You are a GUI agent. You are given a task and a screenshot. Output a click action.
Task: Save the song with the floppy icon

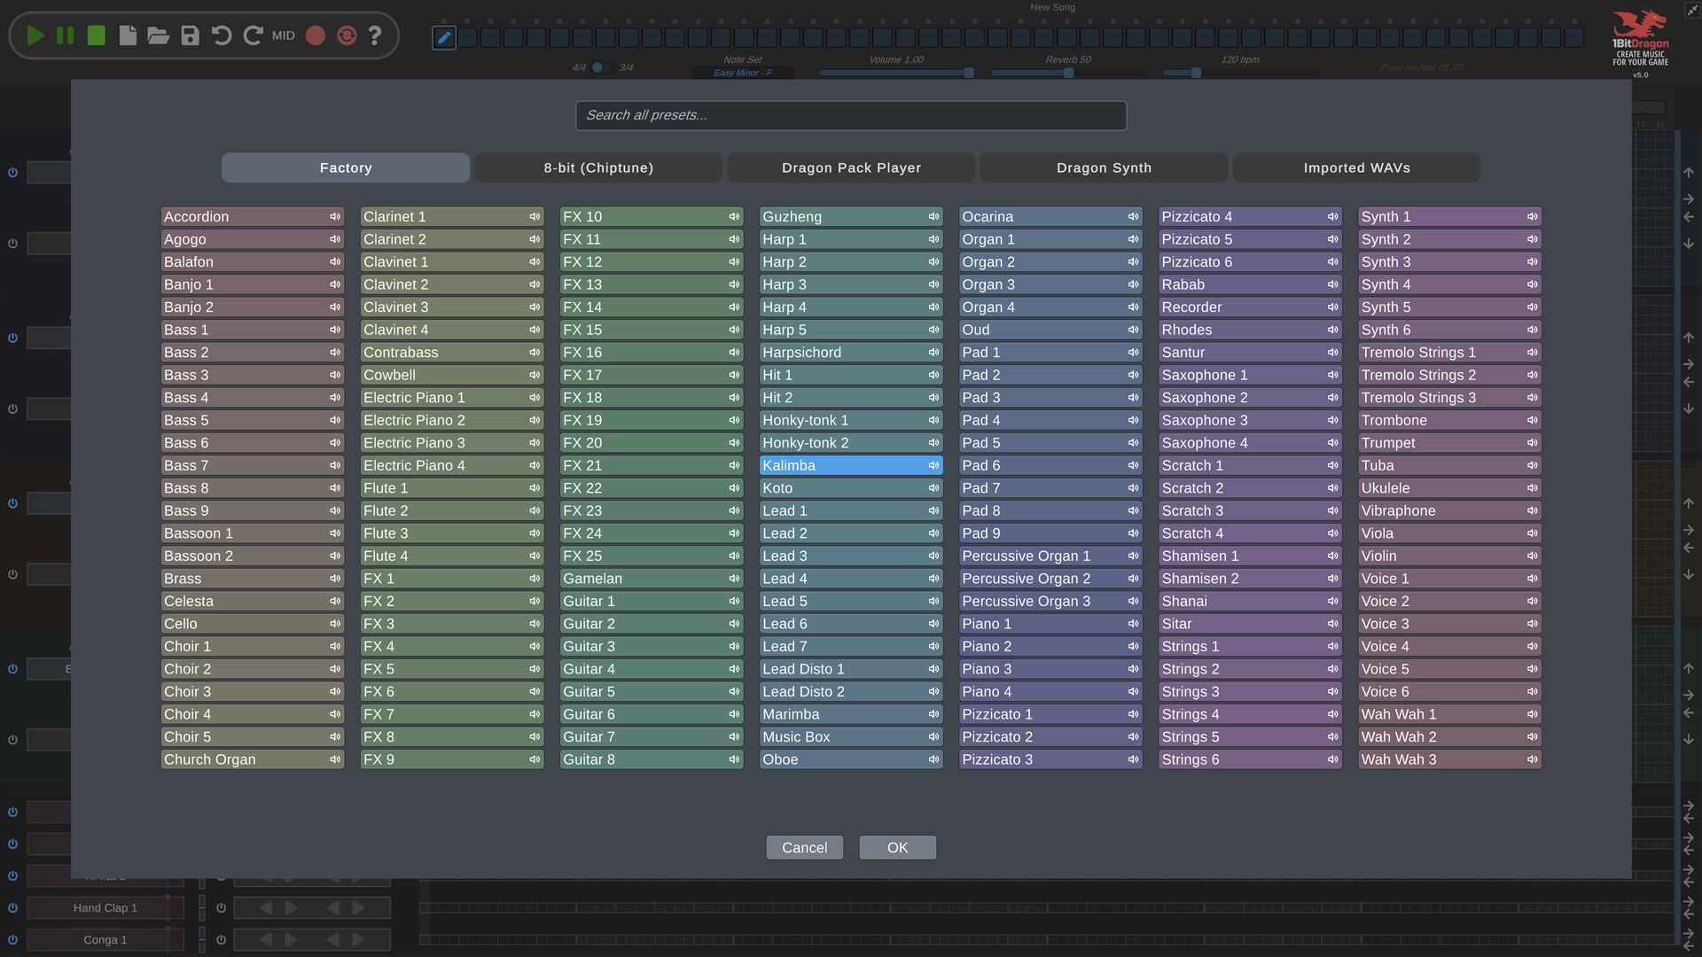click(x=190, y=35)
